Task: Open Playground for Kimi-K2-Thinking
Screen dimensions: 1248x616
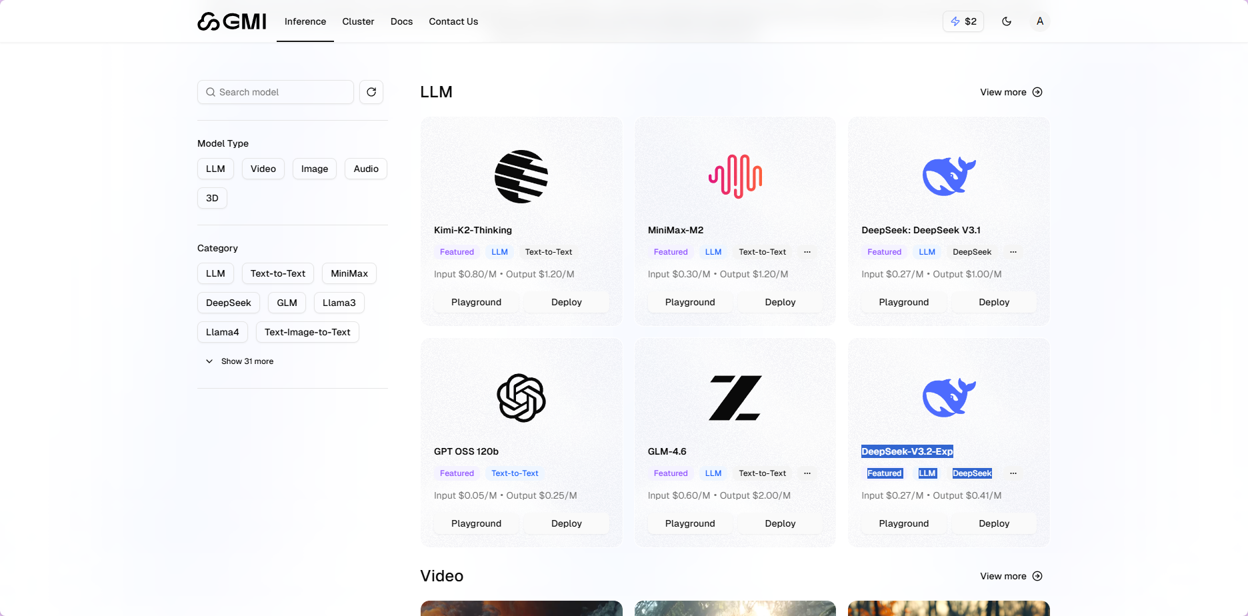Action: pos(476,302)
